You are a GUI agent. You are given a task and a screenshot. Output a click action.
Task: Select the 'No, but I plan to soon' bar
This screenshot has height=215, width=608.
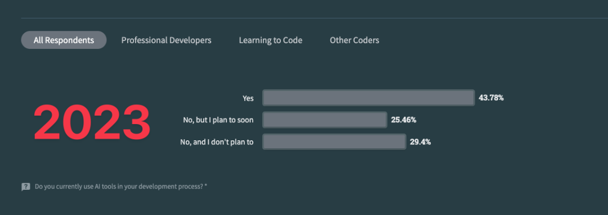click(x=325, y=120)
